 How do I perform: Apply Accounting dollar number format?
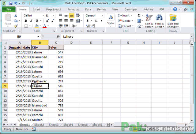point(88,21)
